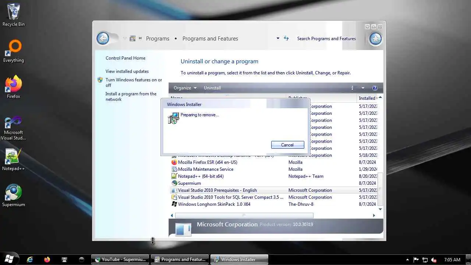Image resolution: width=471 pixels, height=265 pixels.
Task: Click the Windows Installer dialog computer icon
Action: click(173, 118)
